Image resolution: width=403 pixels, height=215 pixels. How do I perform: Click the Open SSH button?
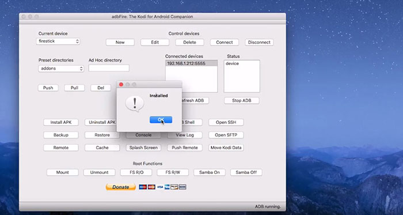click(x=226, y=122)
